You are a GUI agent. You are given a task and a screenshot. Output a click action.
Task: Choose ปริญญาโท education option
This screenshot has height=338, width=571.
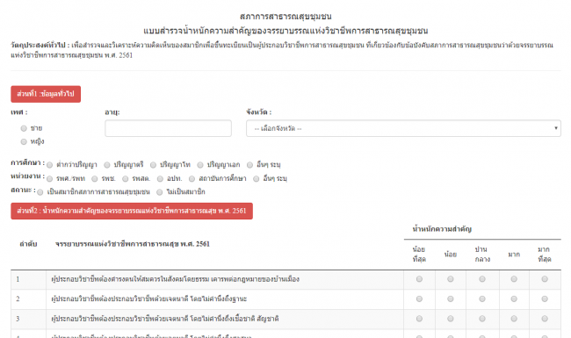coord(154,165)
